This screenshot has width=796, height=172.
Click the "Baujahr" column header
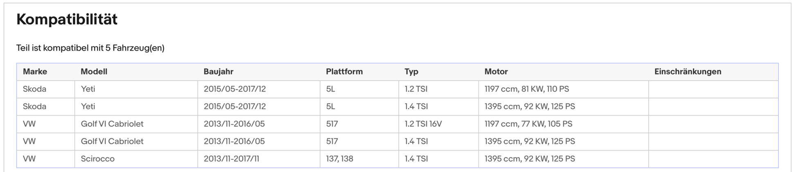click(x=218, y=72)
